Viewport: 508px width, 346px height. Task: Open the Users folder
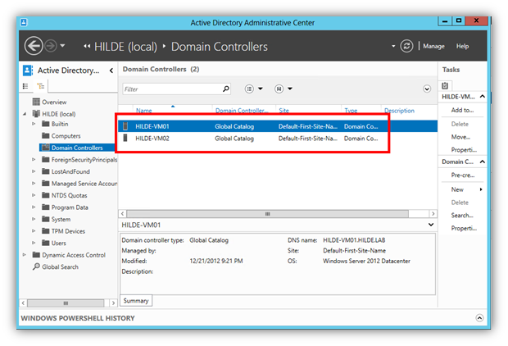[x=58, y=243]
